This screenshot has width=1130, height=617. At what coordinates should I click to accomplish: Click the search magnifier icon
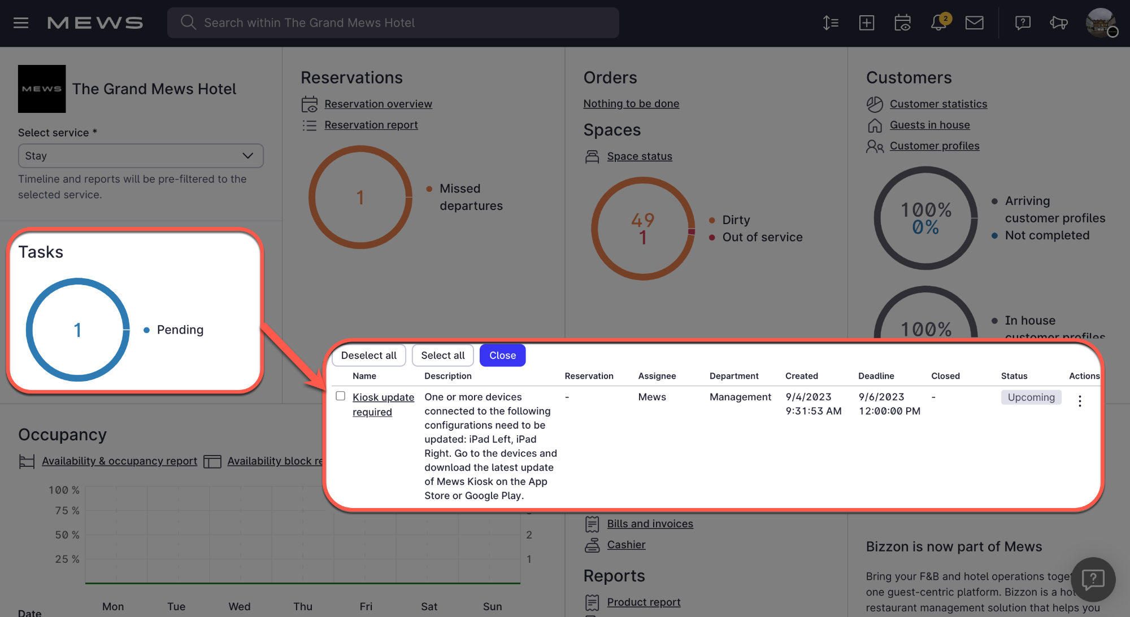188,23
